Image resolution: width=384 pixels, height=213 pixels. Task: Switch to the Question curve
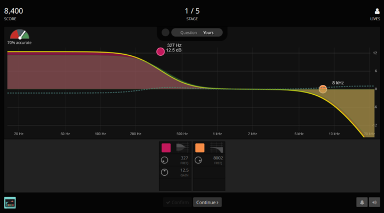click(189, 32)
